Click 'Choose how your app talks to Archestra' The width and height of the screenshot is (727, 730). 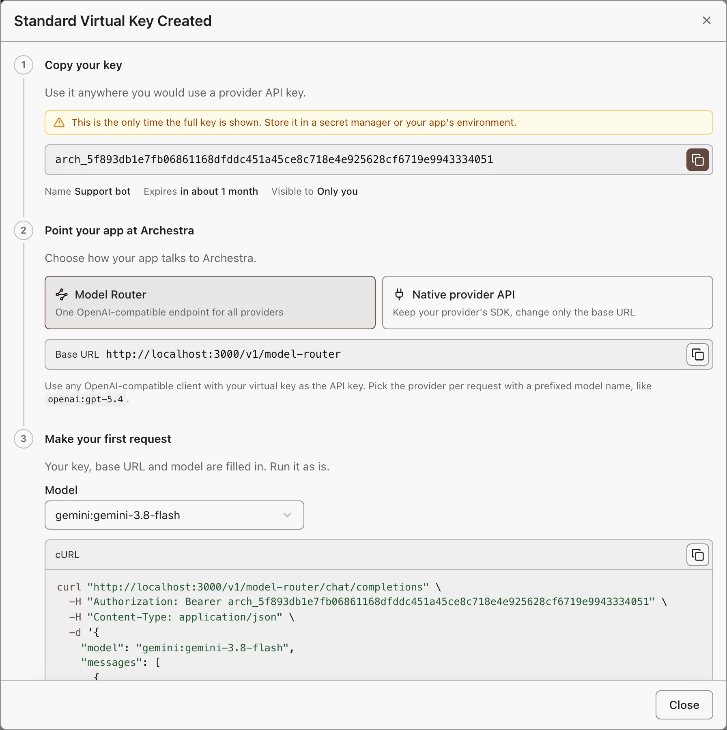151,258
